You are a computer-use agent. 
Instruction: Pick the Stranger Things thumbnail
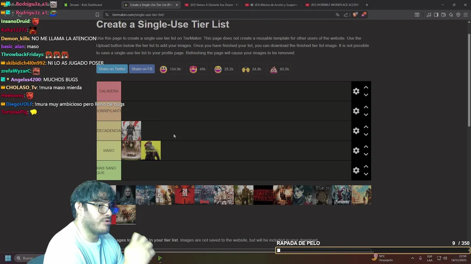pyautogui.click(x=263, y=195)
